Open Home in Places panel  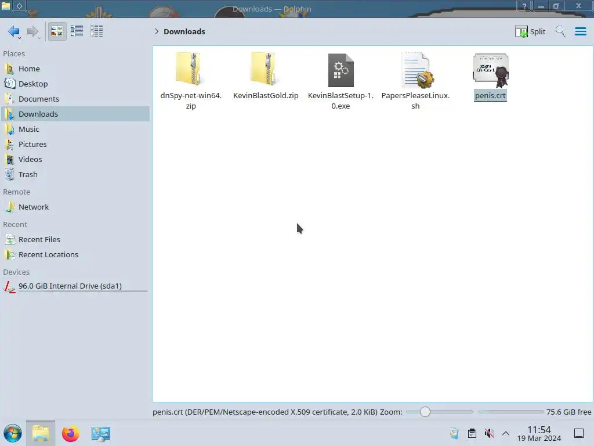coord(75,69)
